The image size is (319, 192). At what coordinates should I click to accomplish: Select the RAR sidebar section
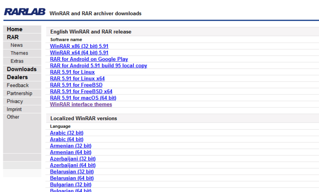(x=12, y=37)
